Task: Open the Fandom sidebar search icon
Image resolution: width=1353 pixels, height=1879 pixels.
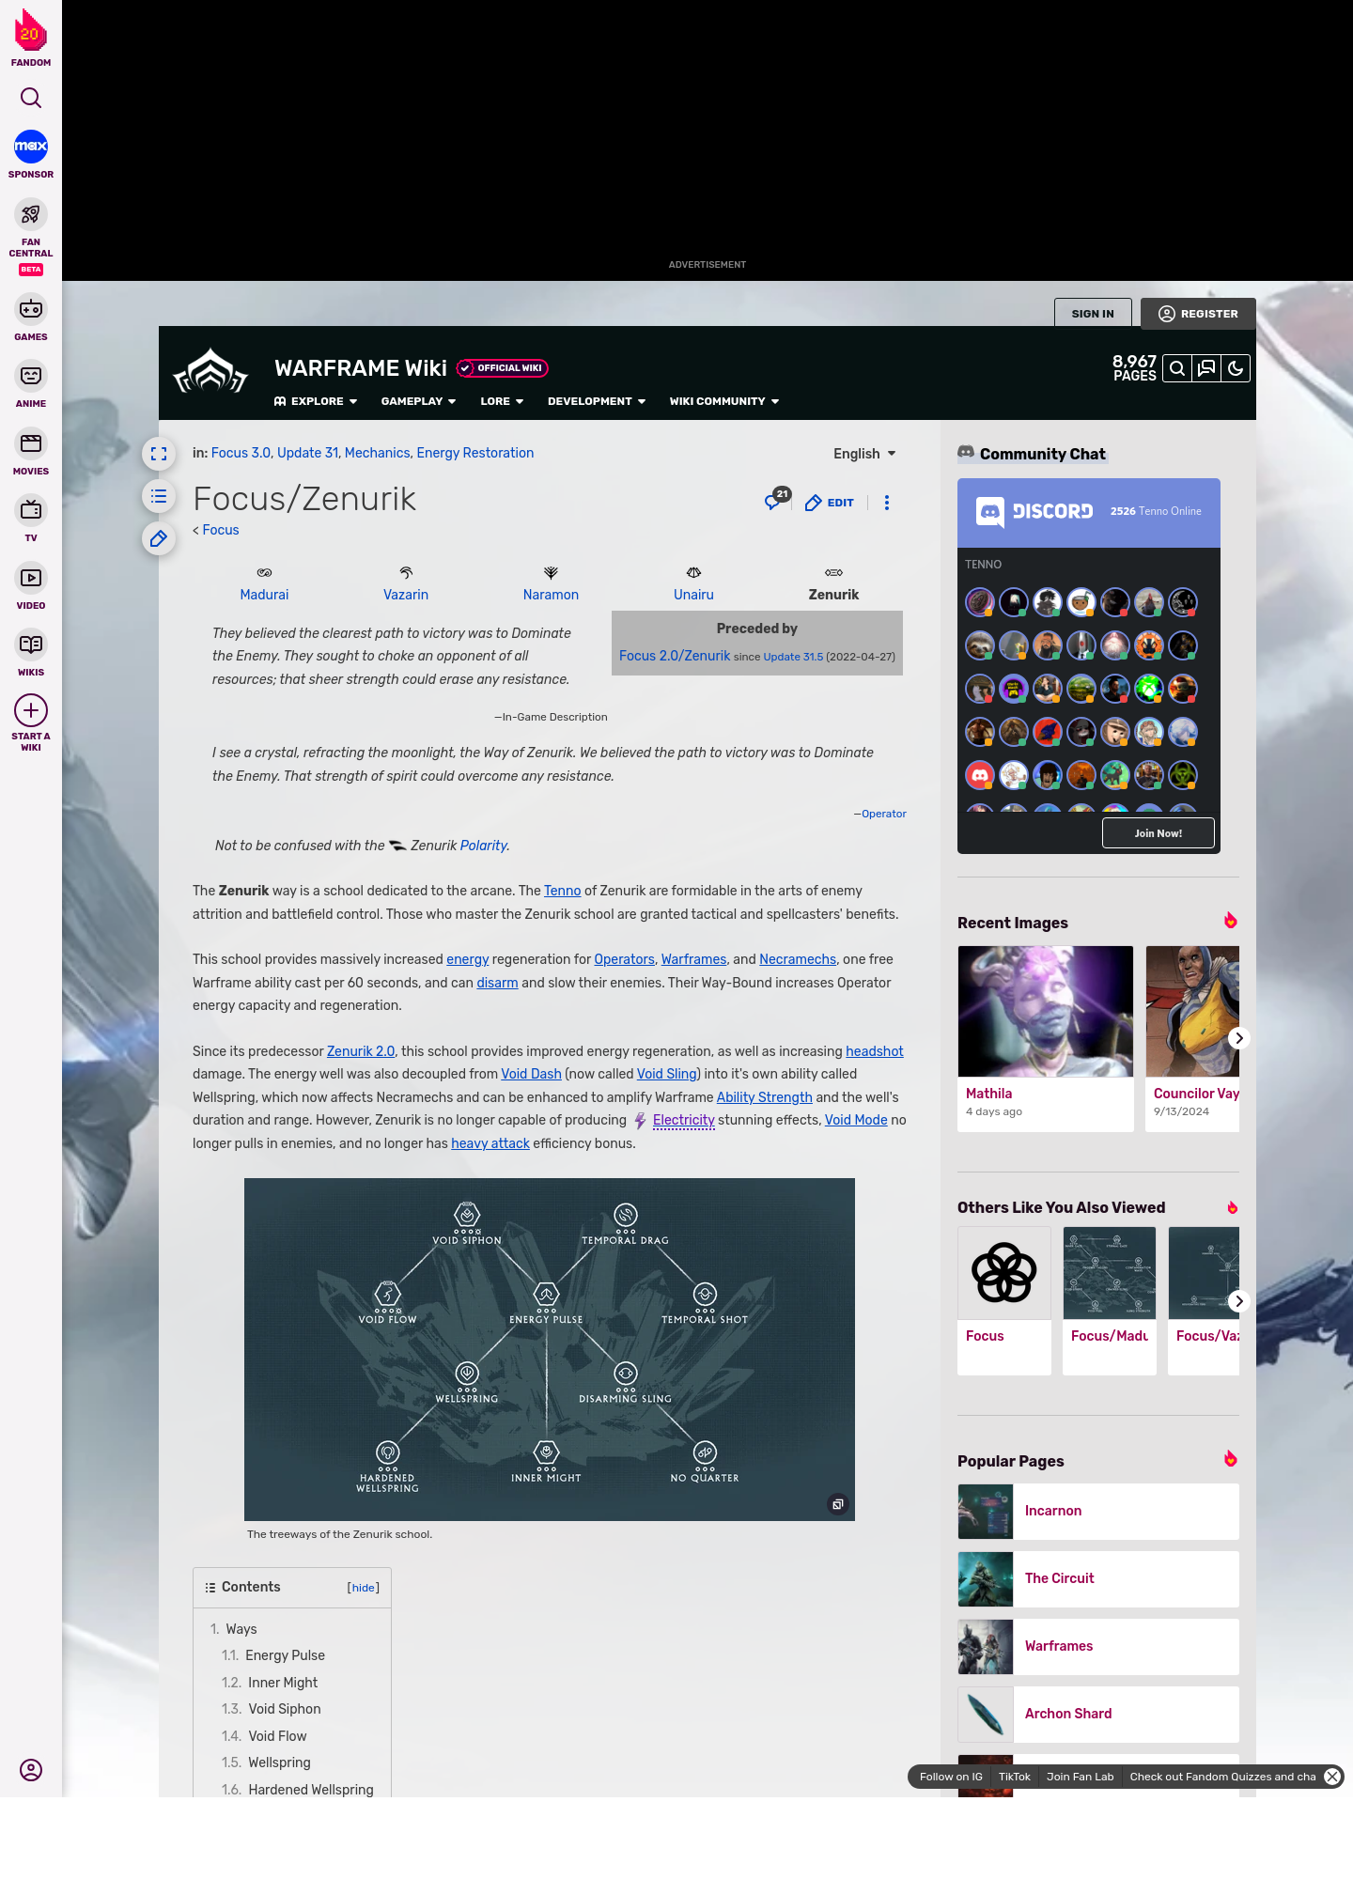Action: coord(31,98)
